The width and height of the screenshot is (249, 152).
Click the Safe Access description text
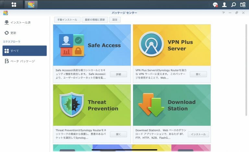pyautogui.click(x=81, y=74)
